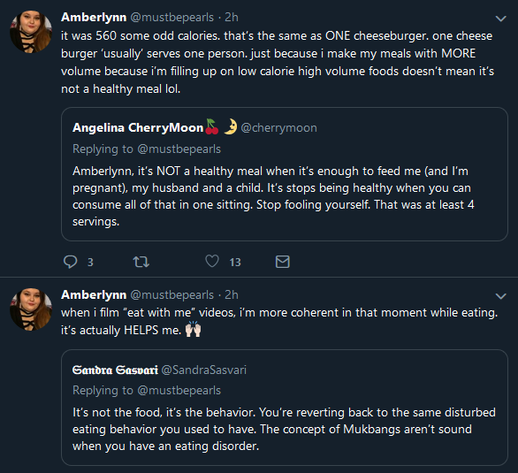Visit Amberlynn profile name in first tweet

pos(94,17)
